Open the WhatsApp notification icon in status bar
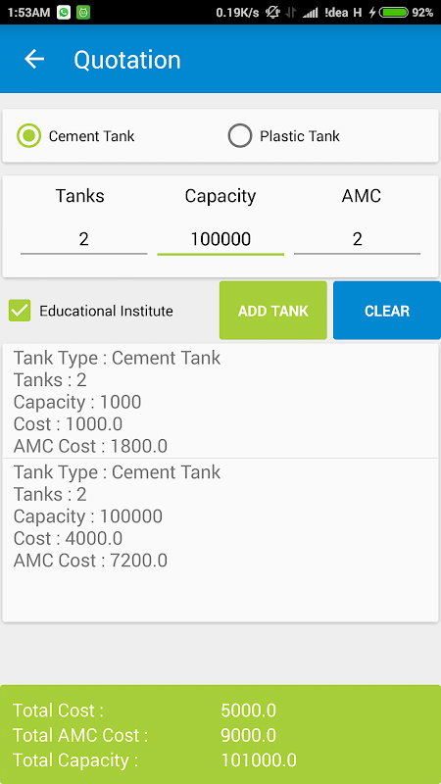The width and height of the screenshot is (441, 784). [x=64, y=13]
